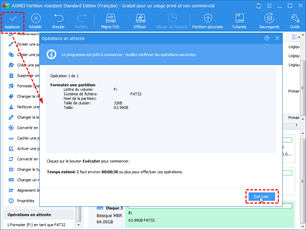Click the F: 63.99GB FAT32 partition block
The width and height of the screenshot is (306, 230).
click(x=210, y=214)
